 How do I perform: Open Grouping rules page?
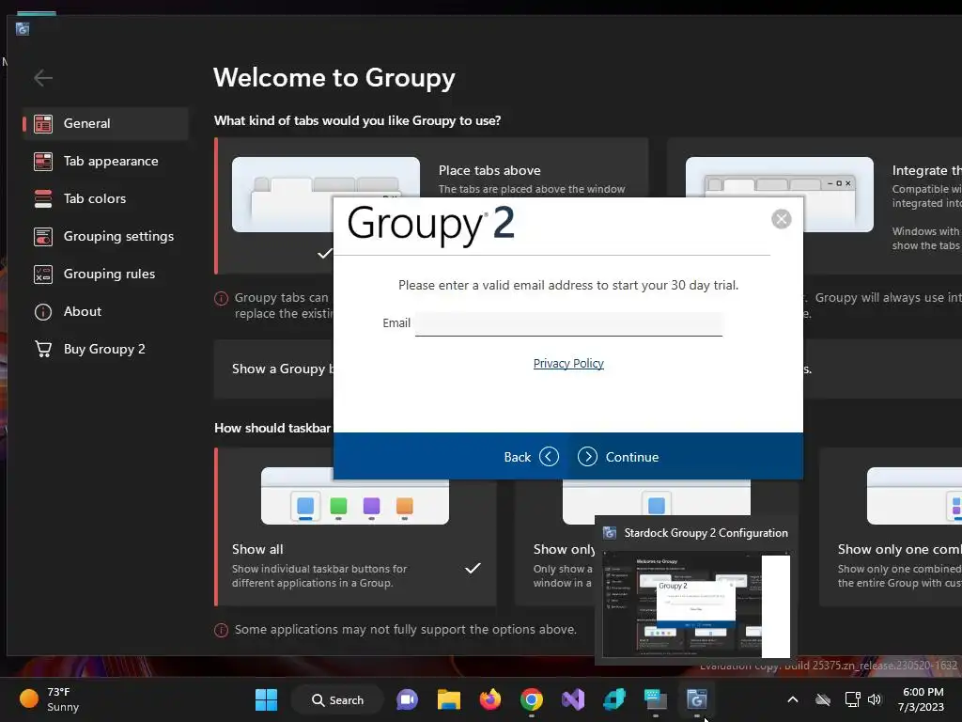[x=105, y=274]
